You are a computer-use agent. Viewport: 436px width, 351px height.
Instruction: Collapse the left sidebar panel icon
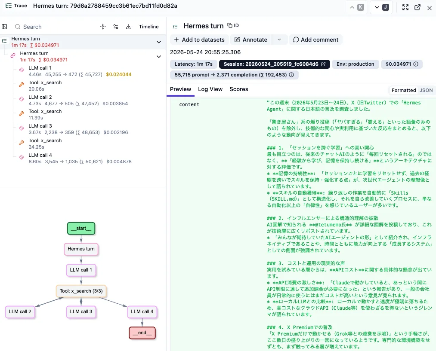pyautogui.click(x=4, y=27)
